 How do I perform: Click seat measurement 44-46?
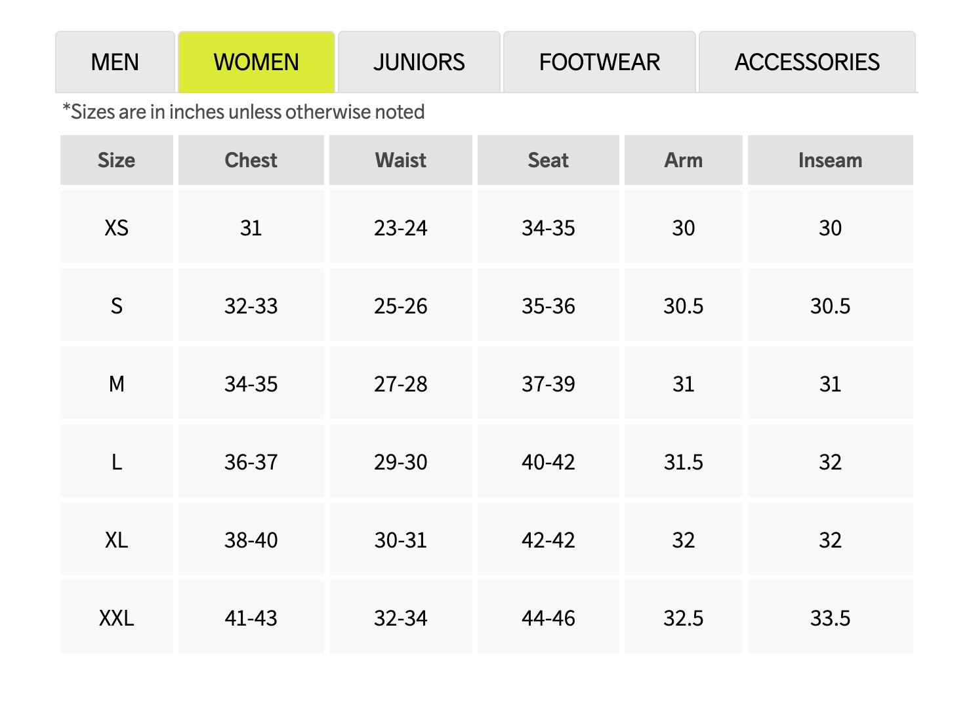click(x=548, y=618)
